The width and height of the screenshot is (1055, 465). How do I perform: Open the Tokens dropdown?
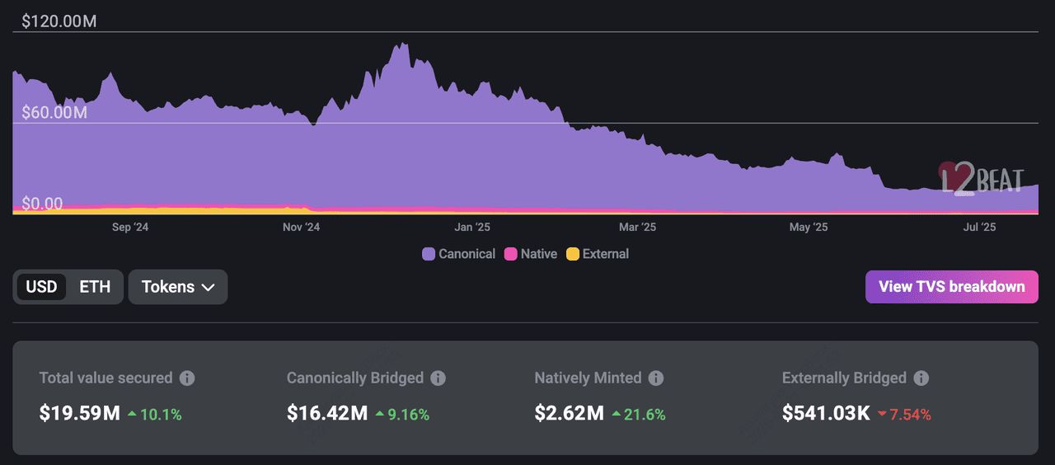(177, 287)
